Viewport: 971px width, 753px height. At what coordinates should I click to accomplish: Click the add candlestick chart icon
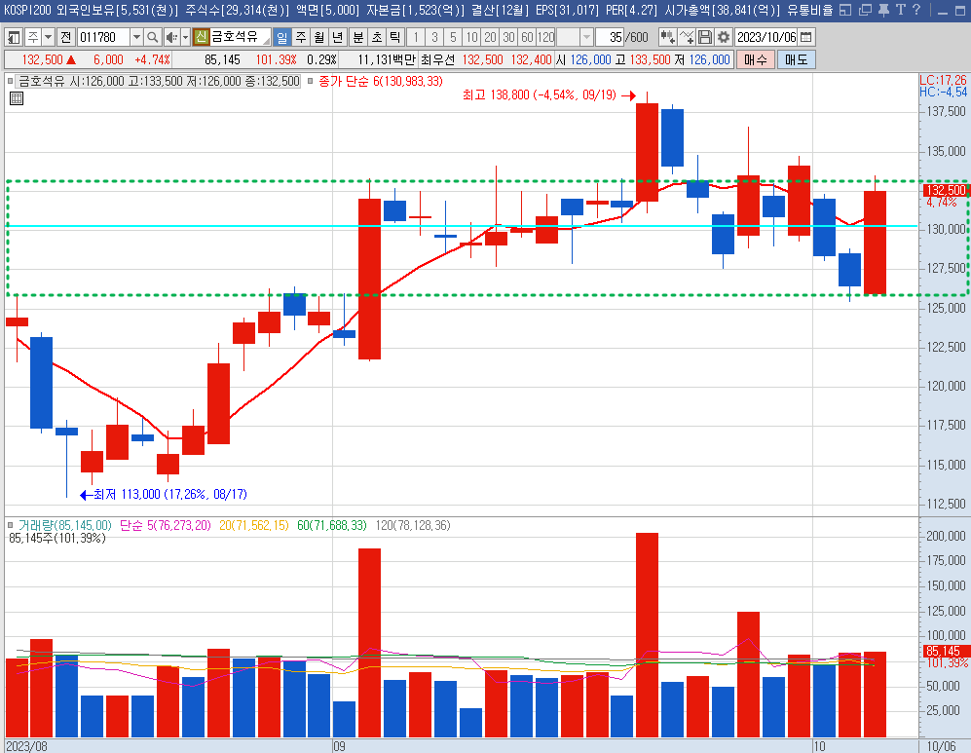667,37
